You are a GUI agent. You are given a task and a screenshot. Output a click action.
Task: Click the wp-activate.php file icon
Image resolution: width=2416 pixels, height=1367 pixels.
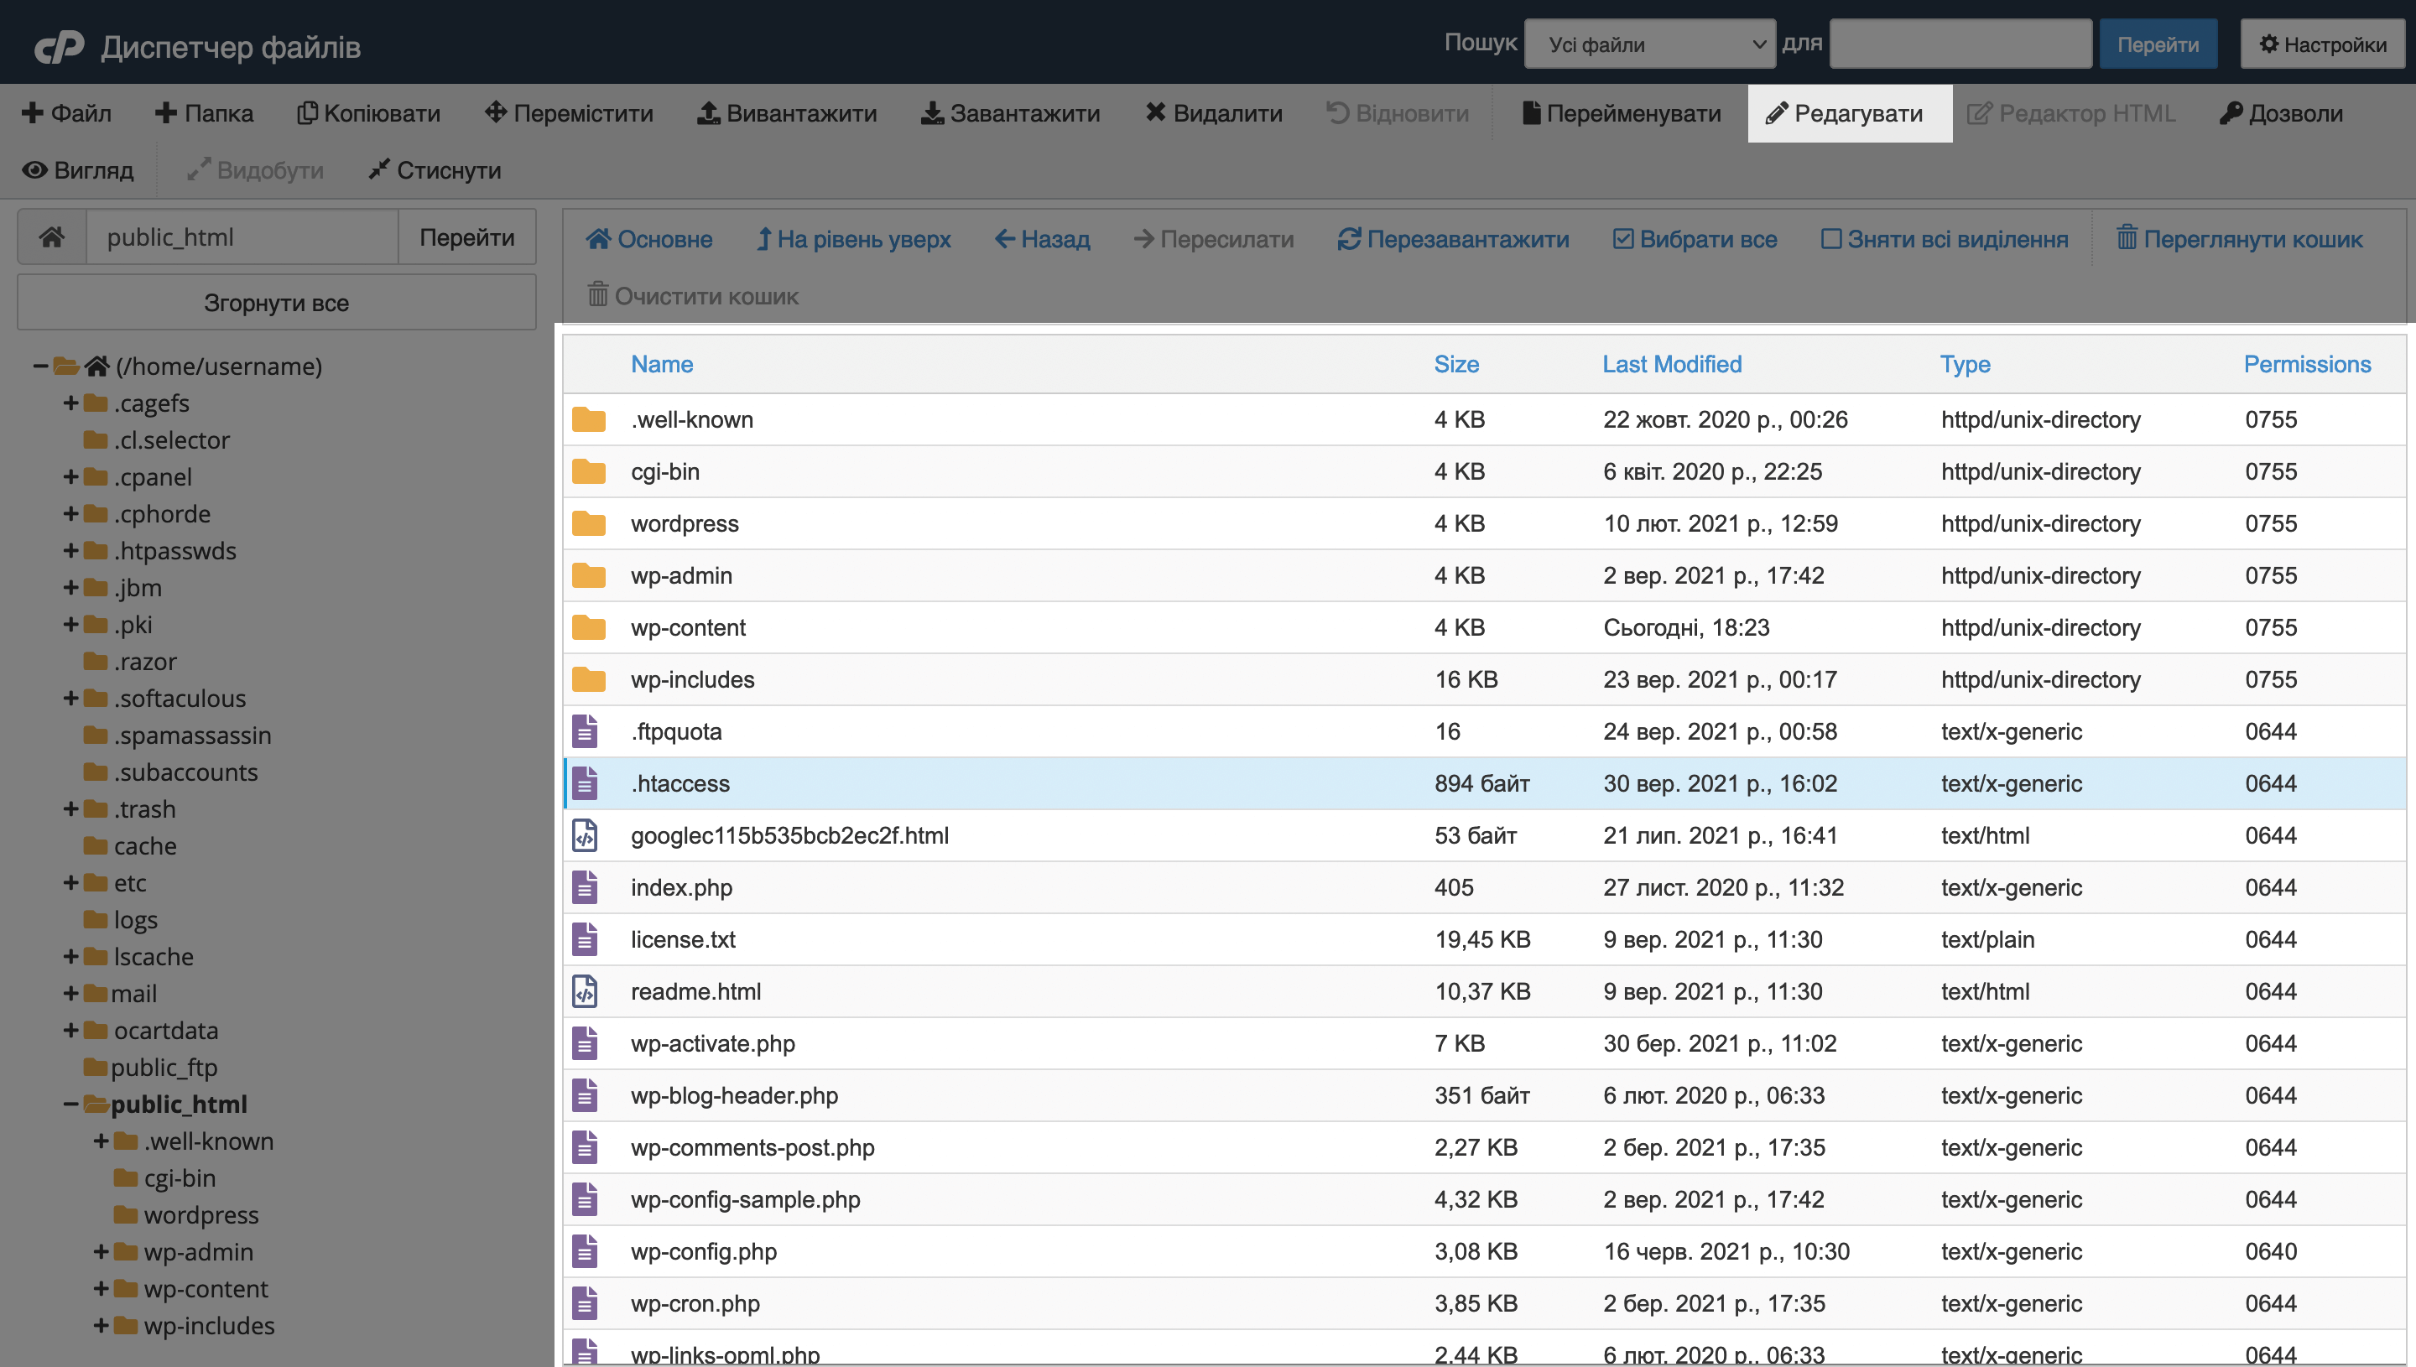point(585,1043)
